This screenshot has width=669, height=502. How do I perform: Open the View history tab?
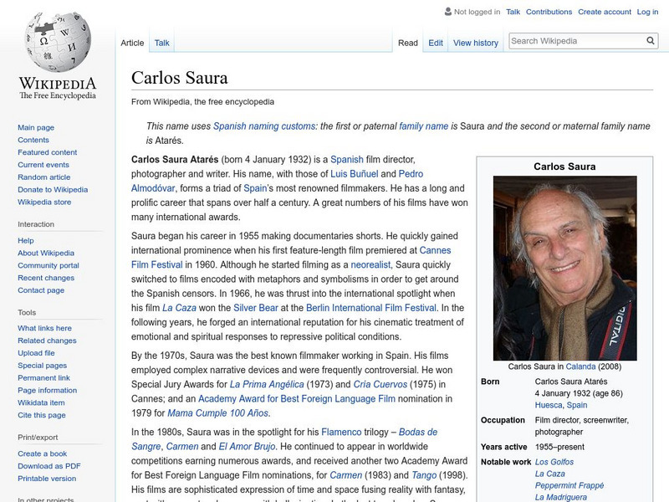coord(476,43)
